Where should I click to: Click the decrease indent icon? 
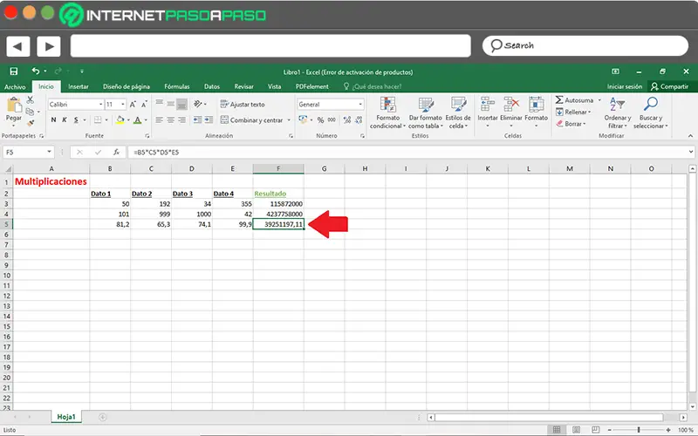click(197, 119)
